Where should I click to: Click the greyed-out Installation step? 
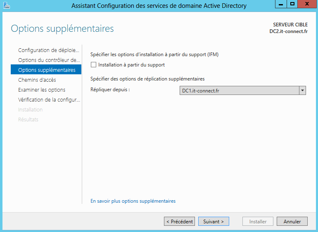click(31, 110)
